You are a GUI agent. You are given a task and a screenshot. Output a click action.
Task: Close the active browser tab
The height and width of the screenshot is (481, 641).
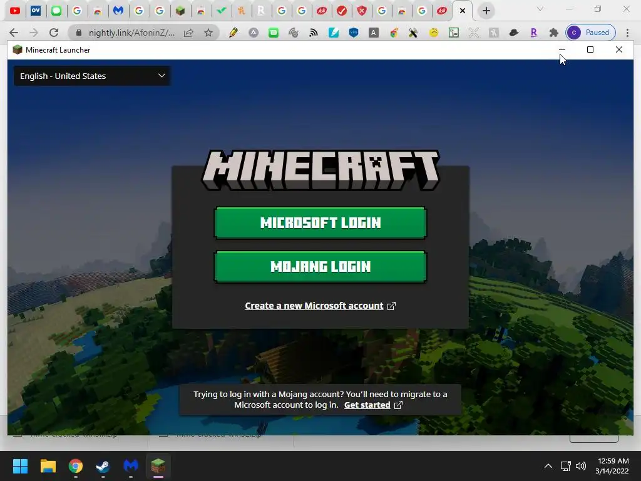pyautogui.click(x=463, y=11)
